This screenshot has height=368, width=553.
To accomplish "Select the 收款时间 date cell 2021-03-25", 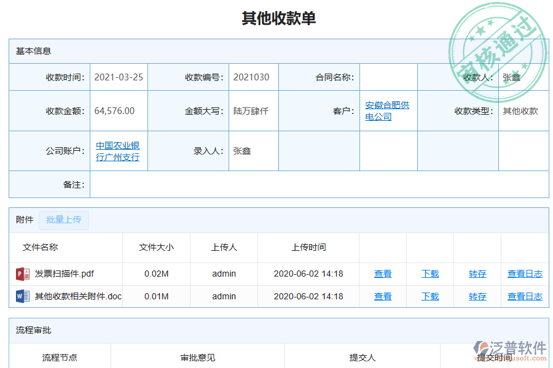I will [119, 77].
